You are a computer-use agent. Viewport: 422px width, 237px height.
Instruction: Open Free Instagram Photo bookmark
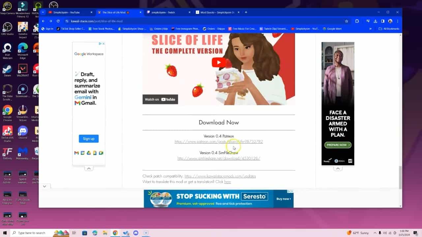click(185, 29)
